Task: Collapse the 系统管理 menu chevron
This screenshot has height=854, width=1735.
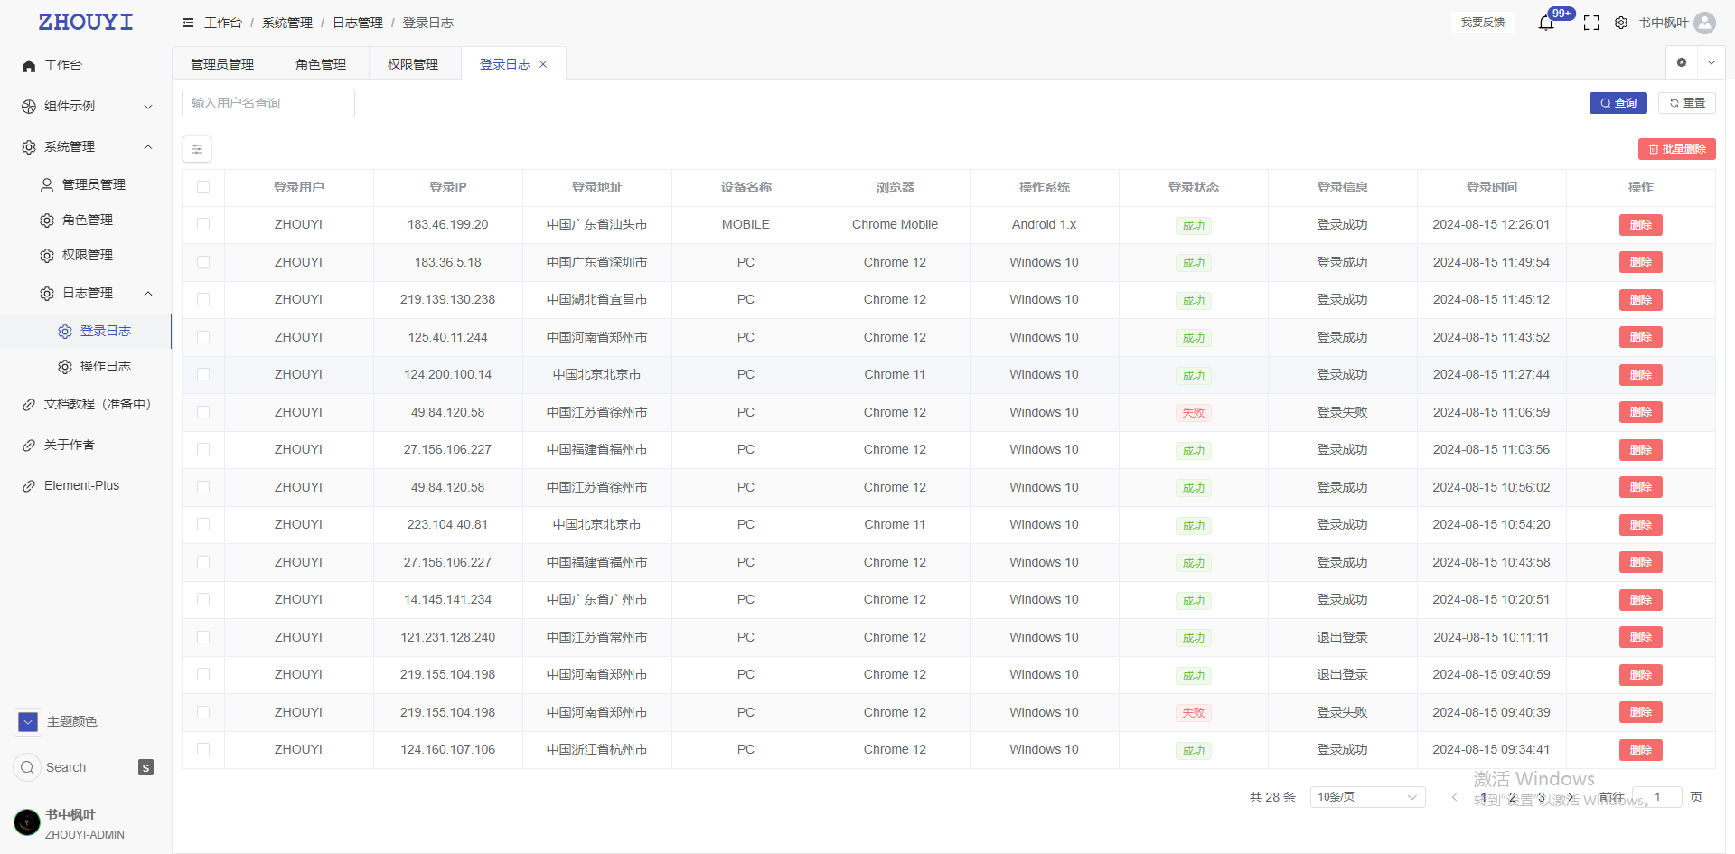Action: 148,147
